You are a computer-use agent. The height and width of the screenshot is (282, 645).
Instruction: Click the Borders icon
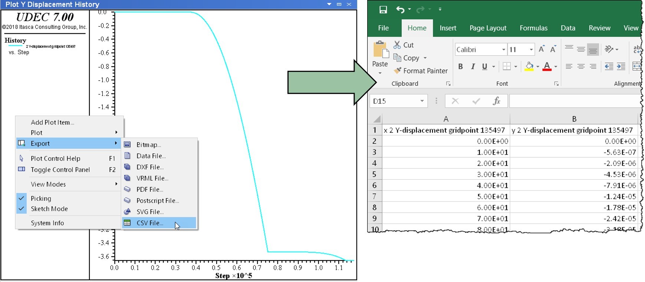(x=507, y=66)
